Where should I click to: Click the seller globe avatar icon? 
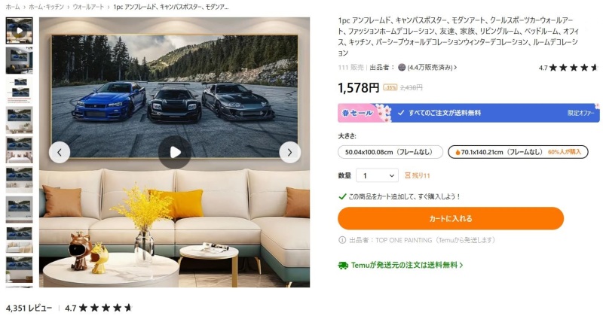[402, 68]
